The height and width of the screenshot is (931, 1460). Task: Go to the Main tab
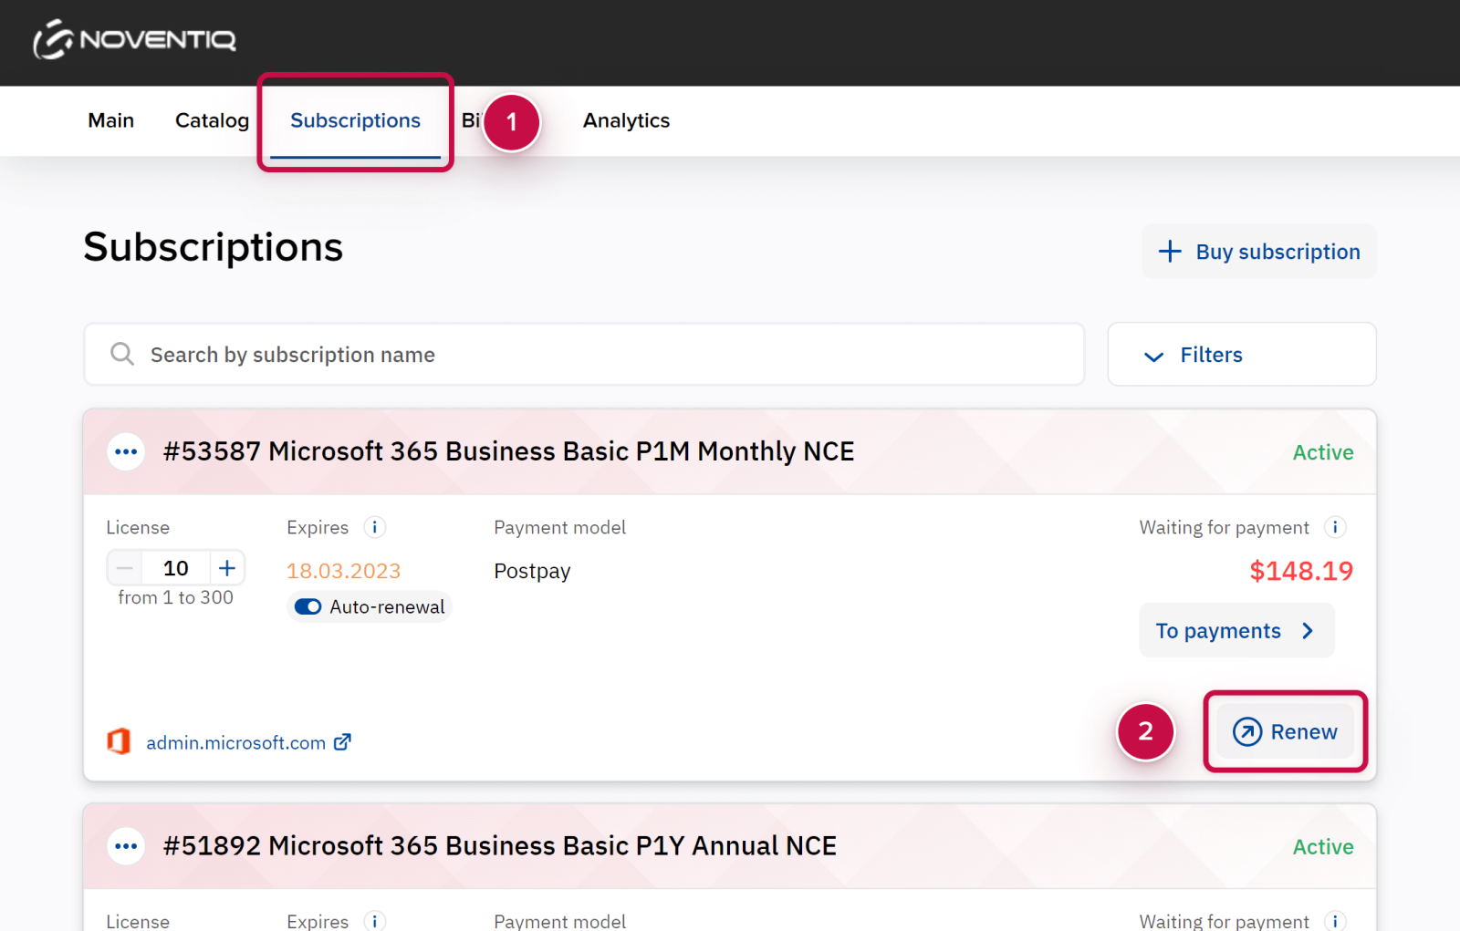110,120
